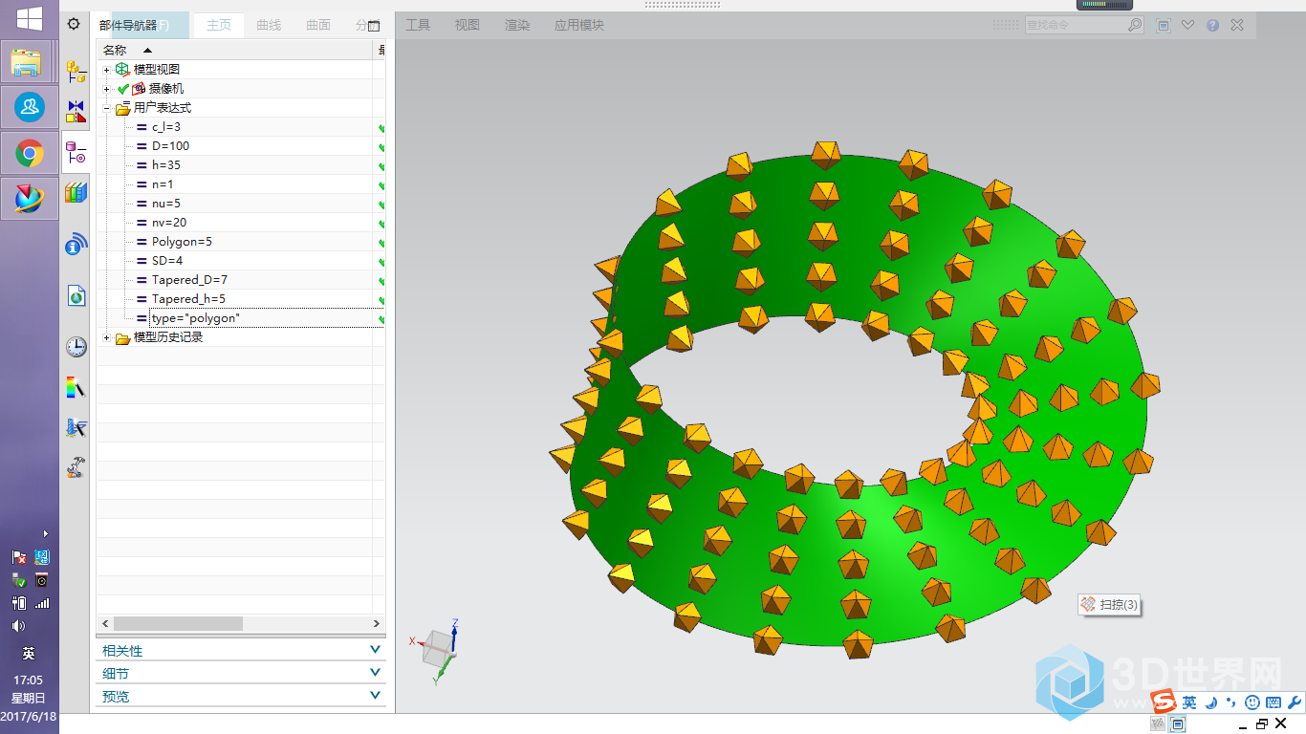Open the 主页 ribbon tab
The image size is (1306, 734).
pyautogui.click(x=219, y=25)
